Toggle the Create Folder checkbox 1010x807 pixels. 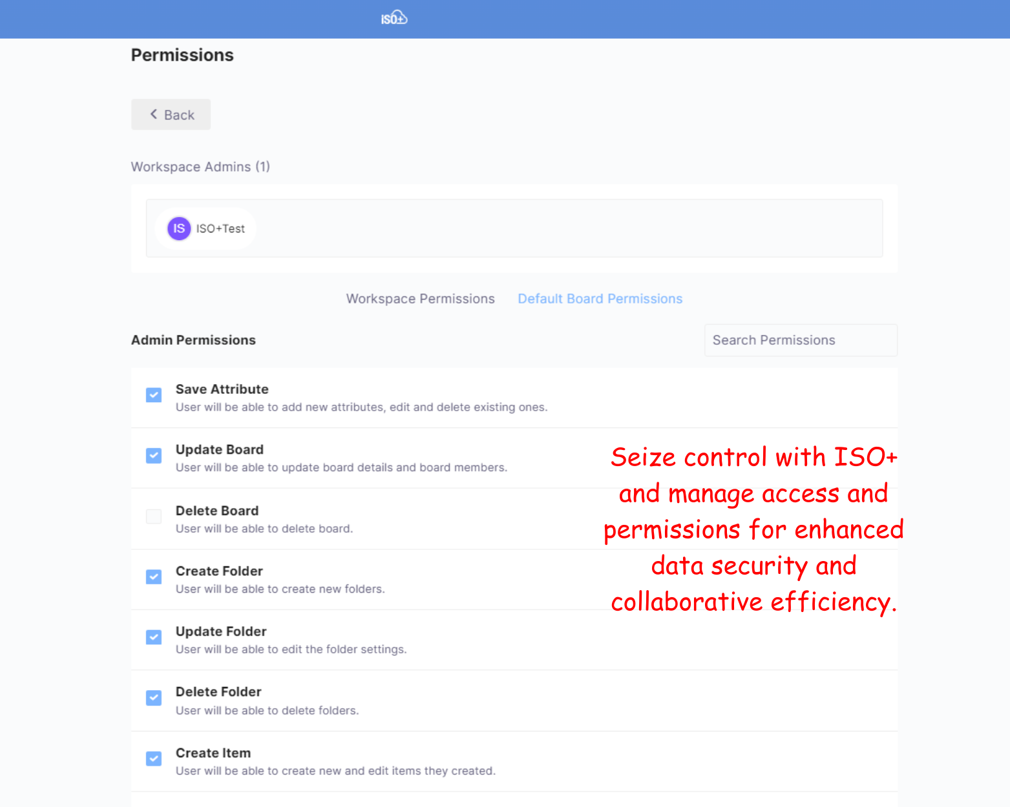point(154,577)
